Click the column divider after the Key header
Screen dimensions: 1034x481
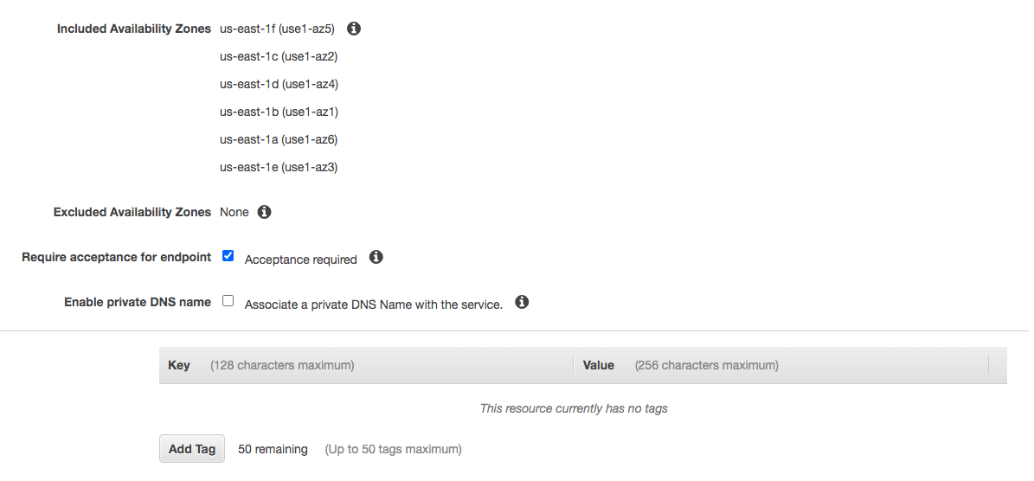click(574, 366)
